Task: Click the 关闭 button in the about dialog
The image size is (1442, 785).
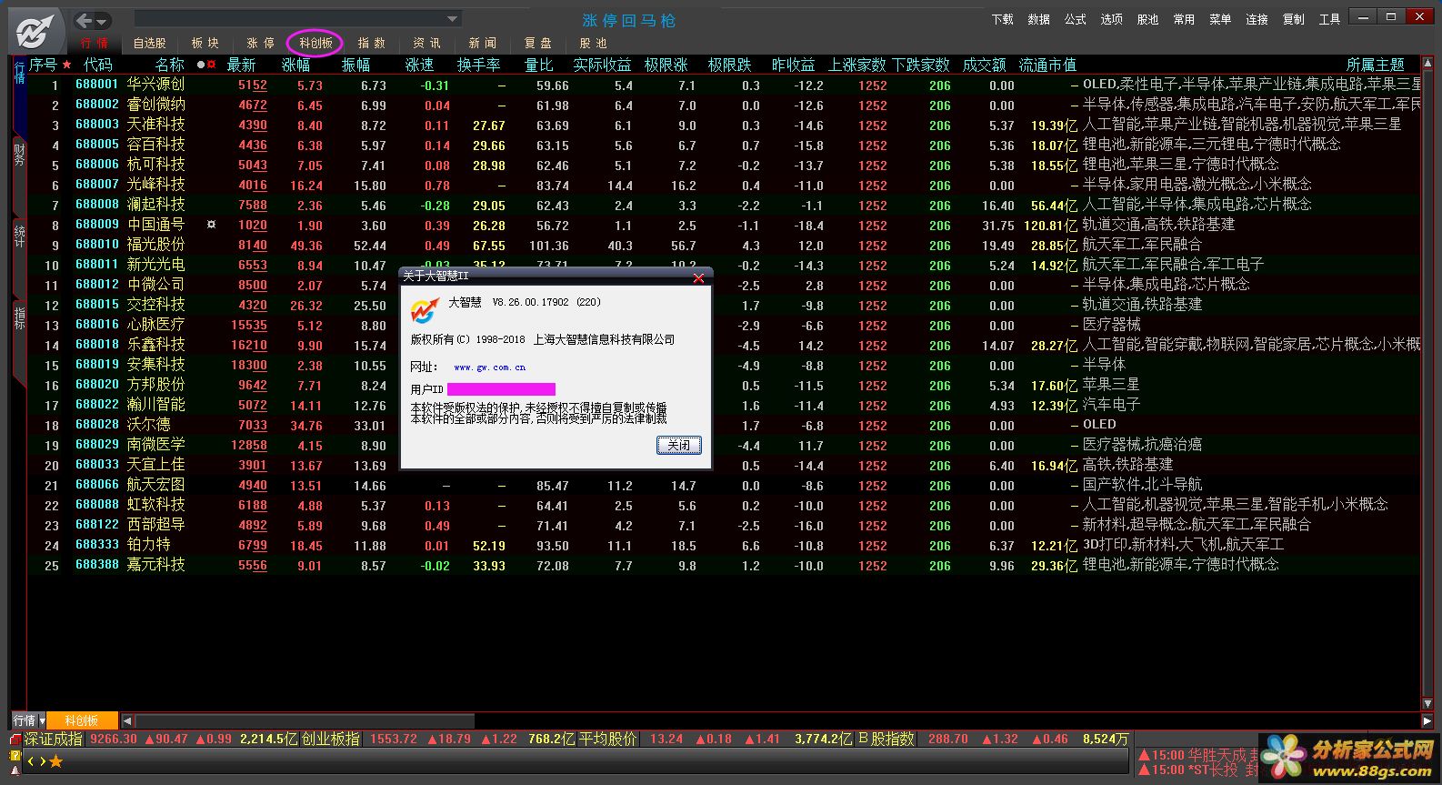Action: 678,445
